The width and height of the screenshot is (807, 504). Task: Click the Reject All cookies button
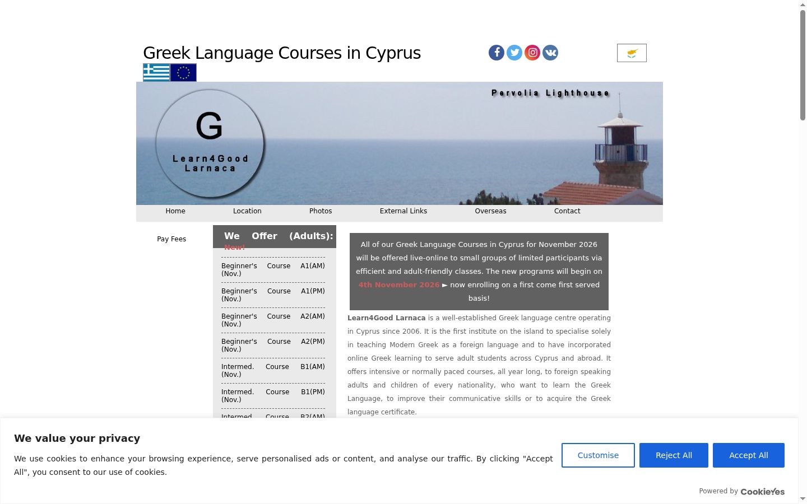click(x=674, y=455)
